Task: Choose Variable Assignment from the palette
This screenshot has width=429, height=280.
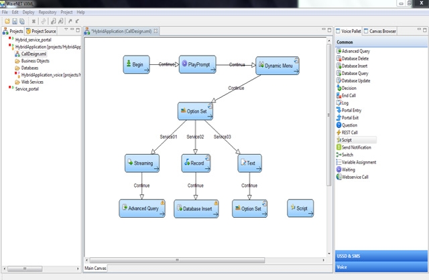Action: [359, 162]
